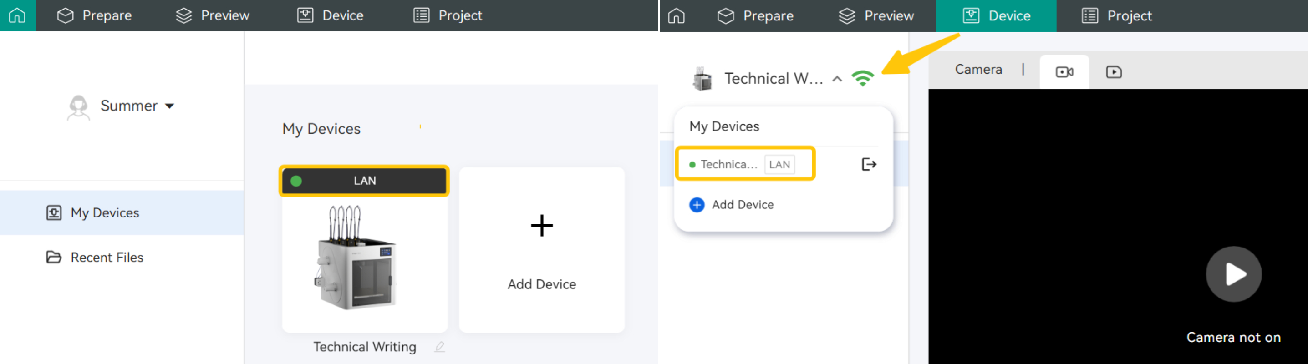The height and width of the screenshot is (364, 1308).
Task: Open the Prepare tab in left window
Action: (x=94, y=16)
